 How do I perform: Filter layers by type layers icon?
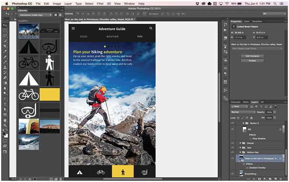tap(261, 107)
